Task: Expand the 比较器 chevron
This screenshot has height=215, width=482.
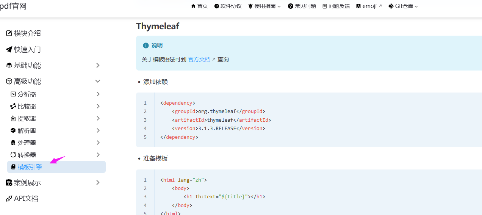Action: tap(98, 106)
